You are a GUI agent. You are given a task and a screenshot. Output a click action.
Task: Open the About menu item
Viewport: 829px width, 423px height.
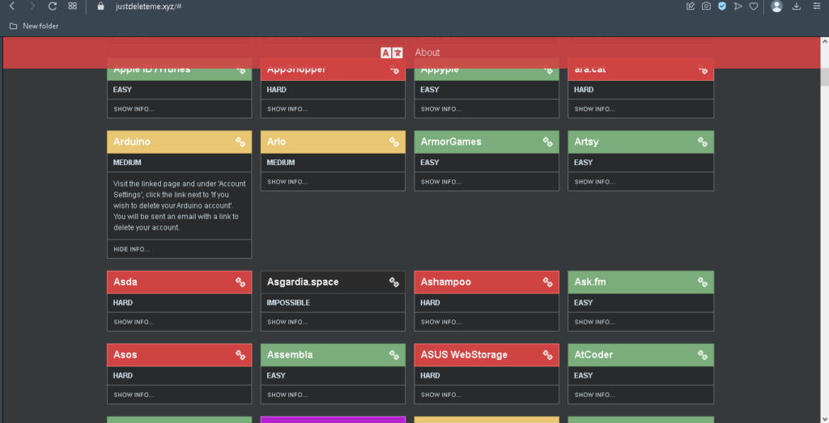tap(427, 53)
